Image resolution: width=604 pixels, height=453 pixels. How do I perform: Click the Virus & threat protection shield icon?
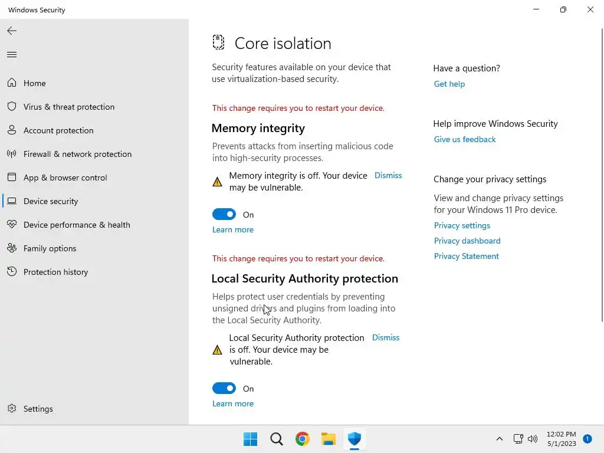tap(12, 106)
